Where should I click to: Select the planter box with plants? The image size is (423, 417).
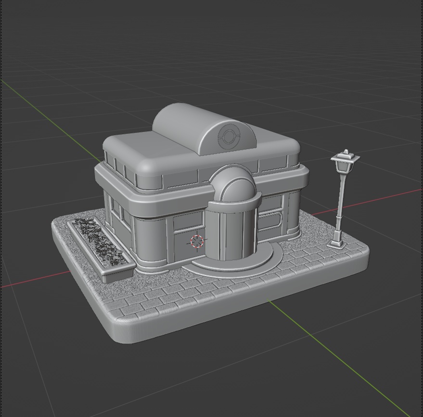tap(101, 249)
